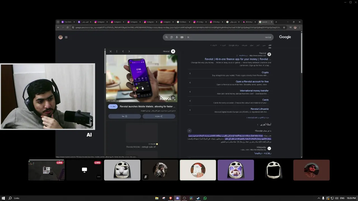Open the Crypto sitelink
358x201 pixels.
(265, 73)
